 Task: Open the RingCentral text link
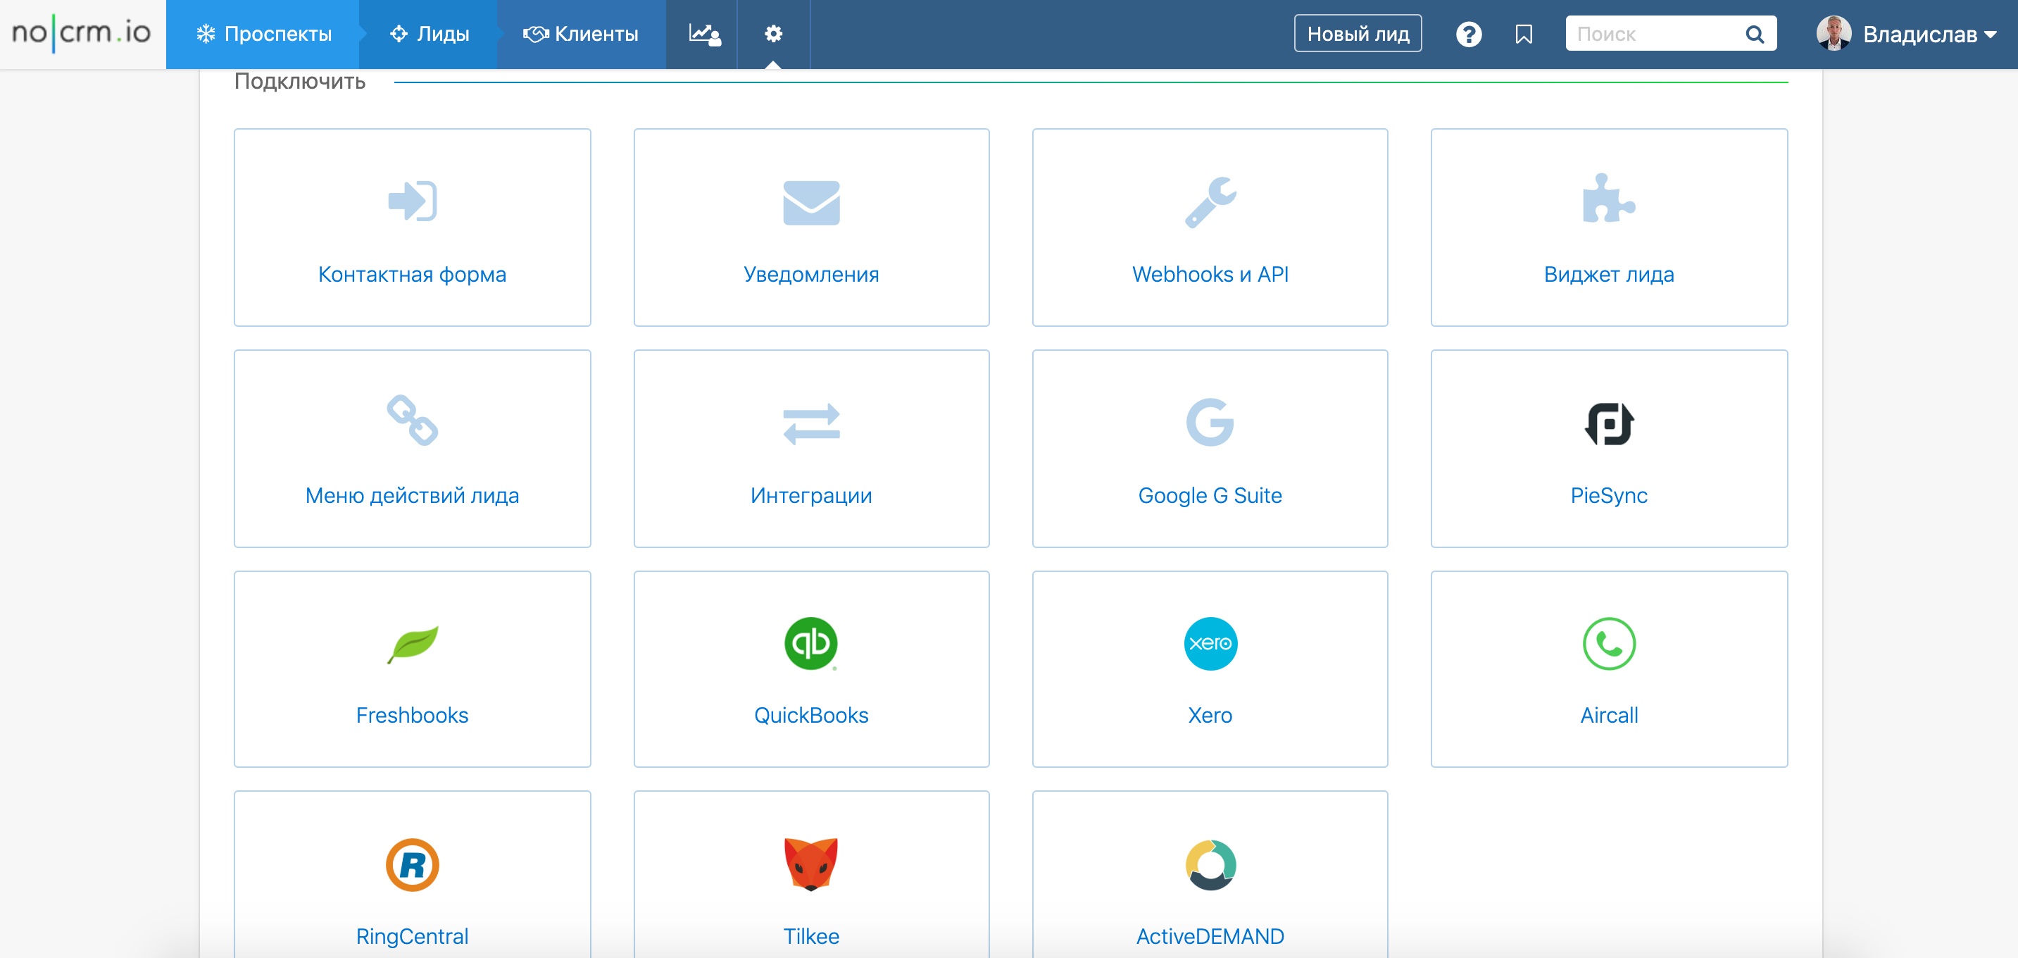(412, 936)
